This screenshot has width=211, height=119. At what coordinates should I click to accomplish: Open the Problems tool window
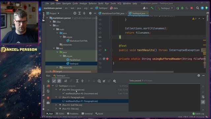(x=73, y=114)
